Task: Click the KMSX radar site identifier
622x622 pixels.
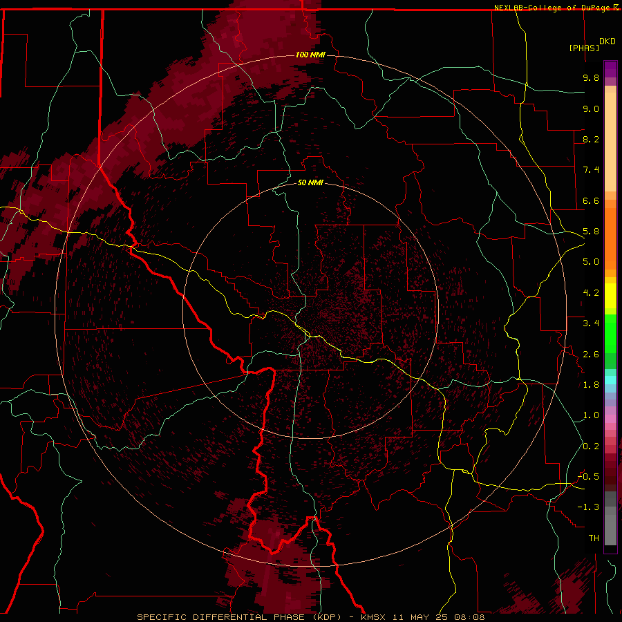Action: click(x=373, y=617)
